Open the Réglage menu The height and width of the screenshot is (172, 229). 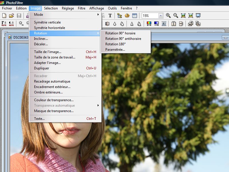[68, 8]
